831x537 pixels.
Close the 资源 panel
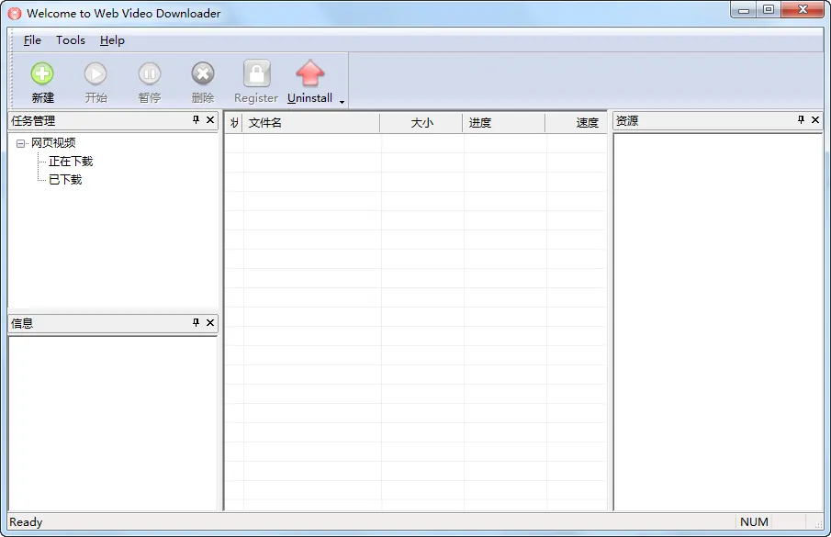point(815,120)
